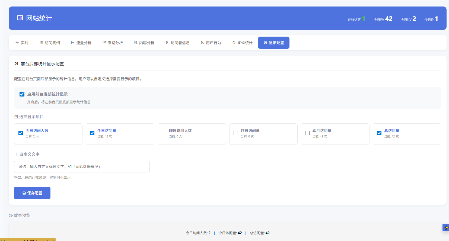
Task: Click the 网站统计 chart icon in header
Action: tap(20, 18)
